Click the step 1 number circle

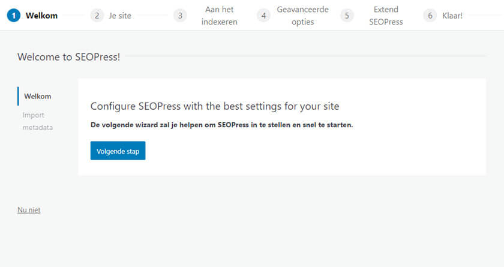pos(14,16)
